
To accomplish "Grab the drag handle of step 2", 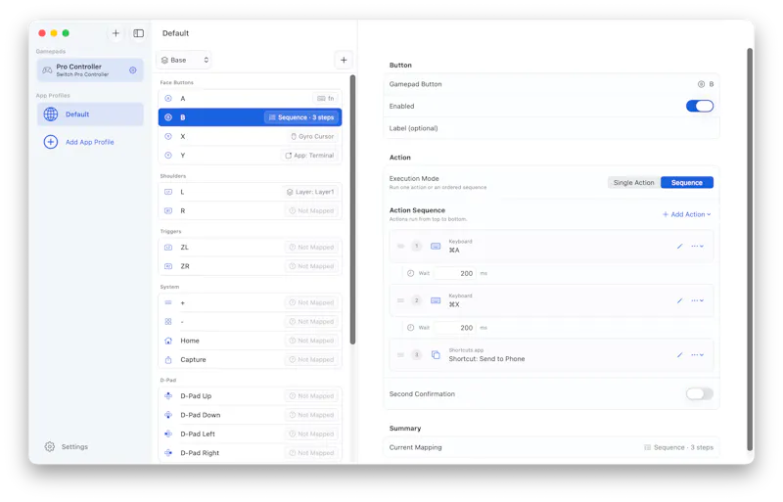I will tap(400, 300).
